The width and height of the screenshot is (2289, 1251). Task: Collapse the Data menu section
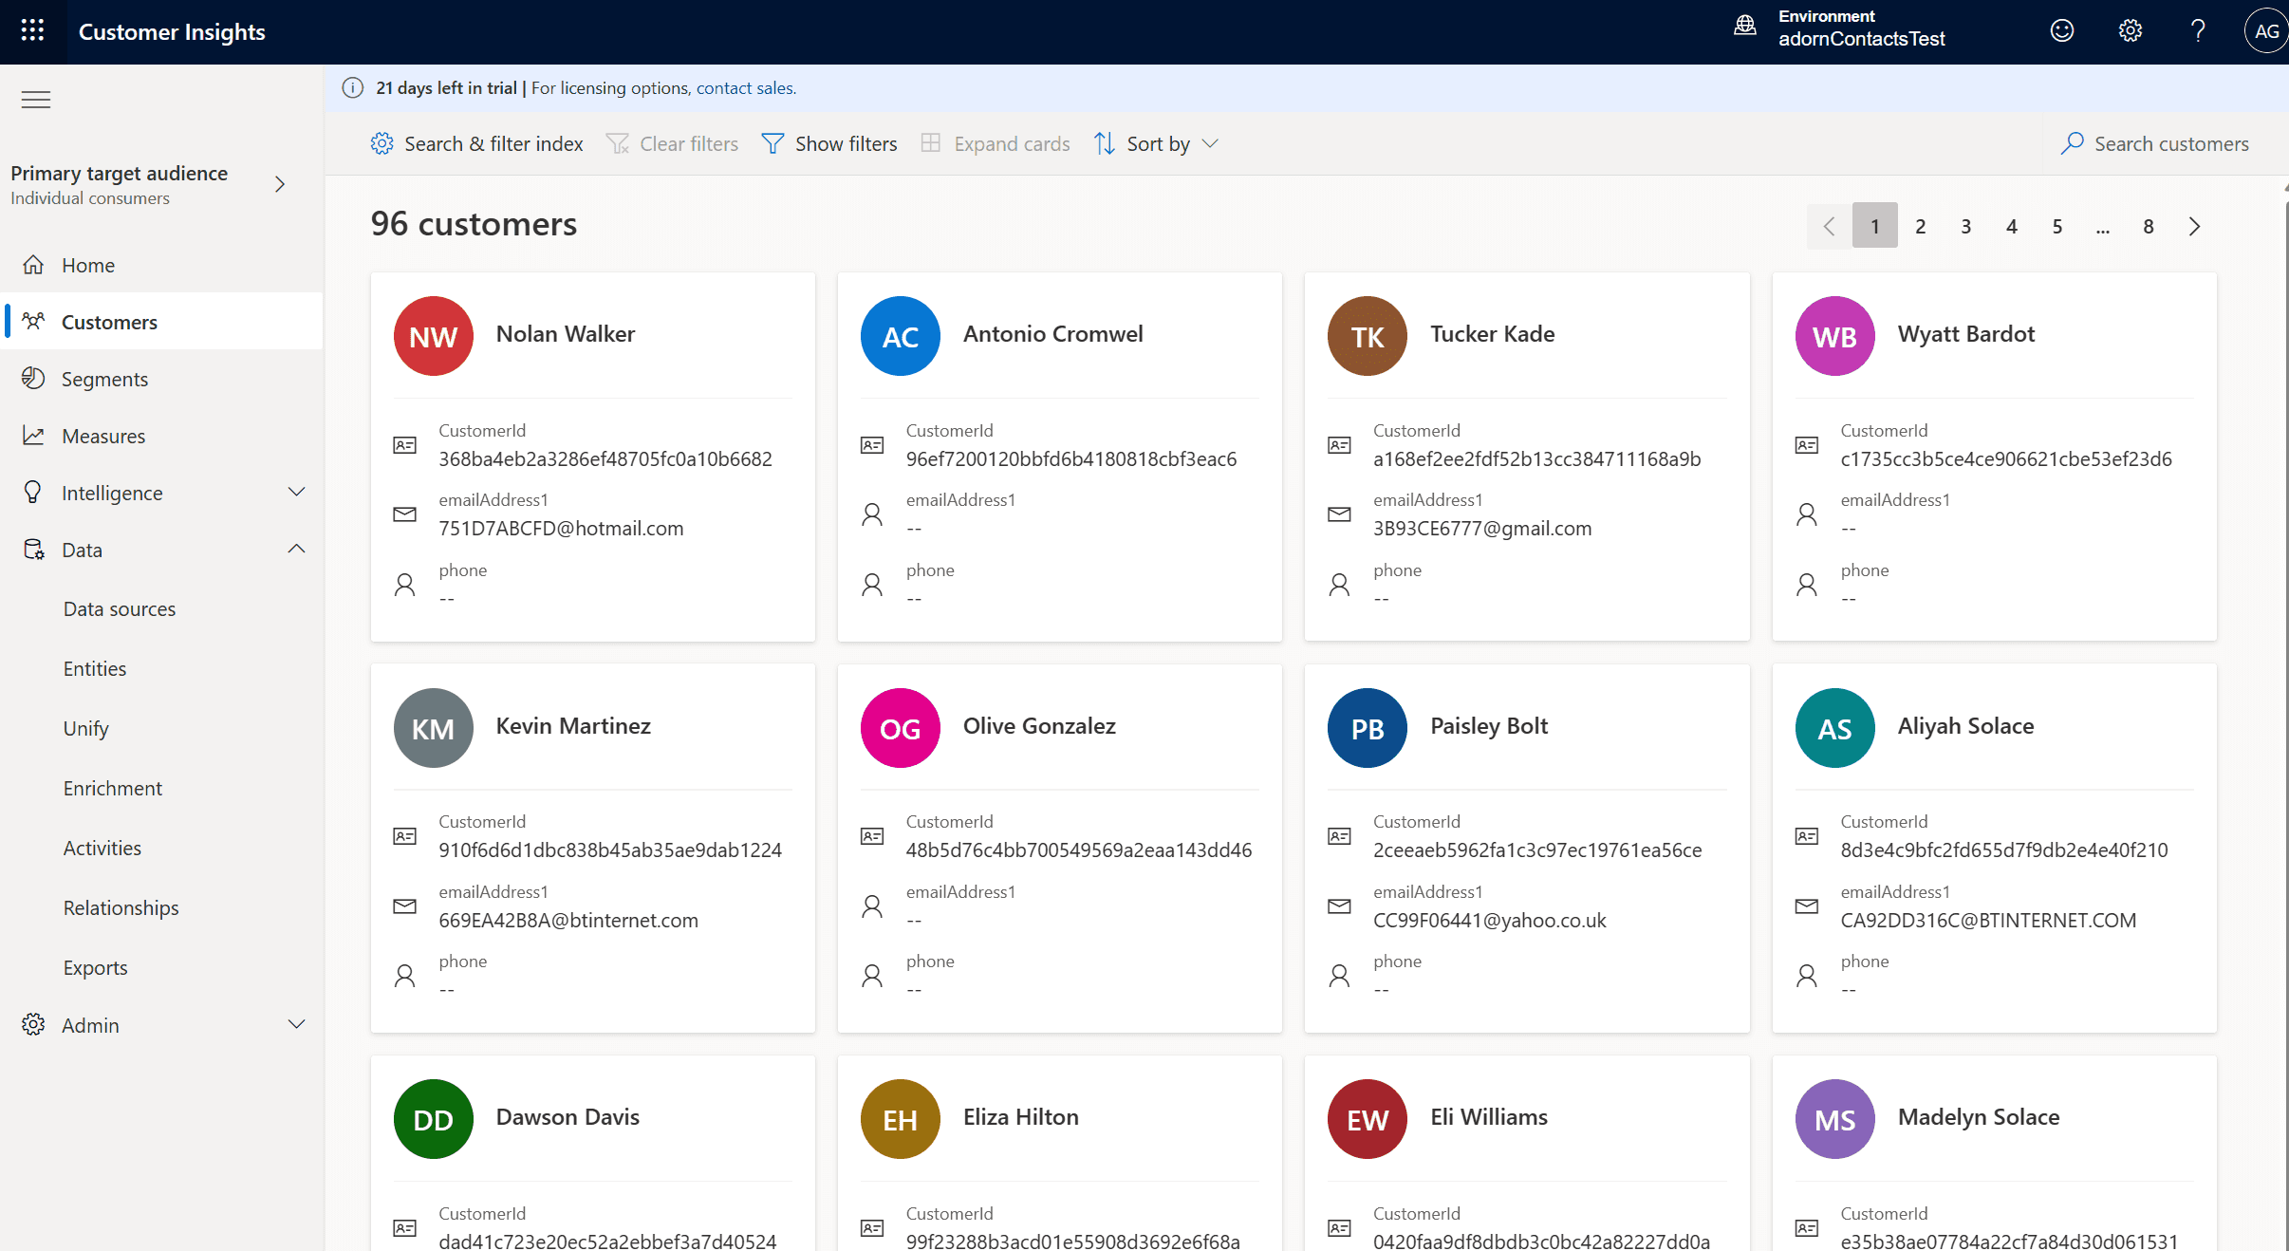[296, 549]
